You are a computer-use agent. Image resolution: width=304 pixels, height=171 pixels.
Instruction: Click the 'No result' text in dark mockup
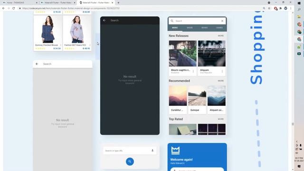(130, 76)
